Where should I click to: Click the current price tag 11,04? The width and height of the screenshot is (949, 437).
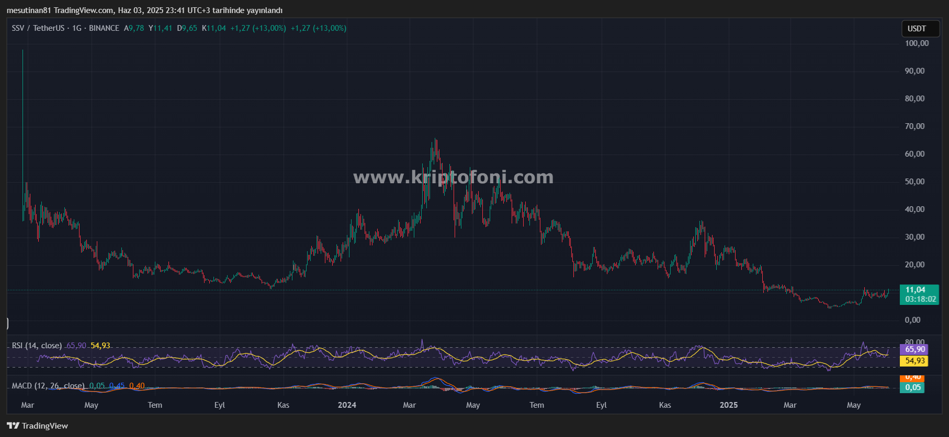tap(916, 290)
